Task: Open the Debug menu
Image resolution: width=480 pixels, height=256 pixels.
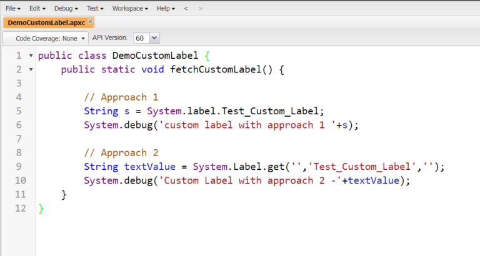Action: 66,8
